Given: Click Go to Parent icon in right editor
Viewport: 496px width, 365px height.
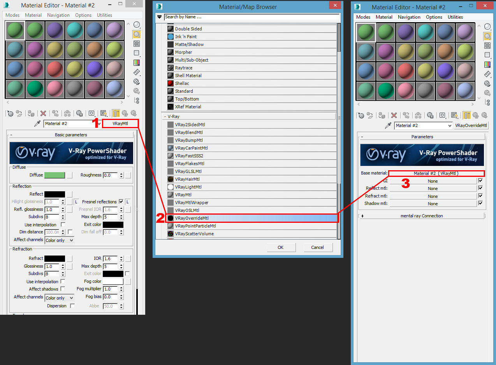Looking at the screenshot, I should [476, 115].
